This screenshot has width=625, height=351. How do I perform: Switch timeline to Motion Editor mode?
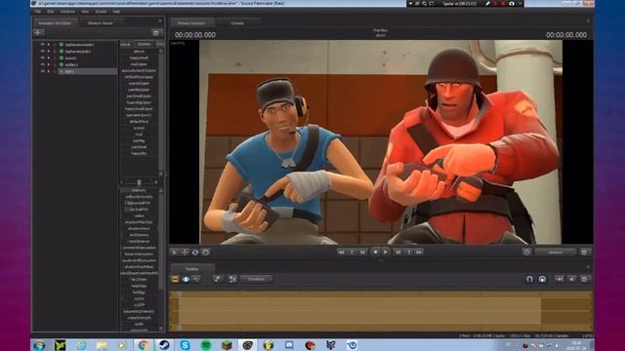point(186,279)
